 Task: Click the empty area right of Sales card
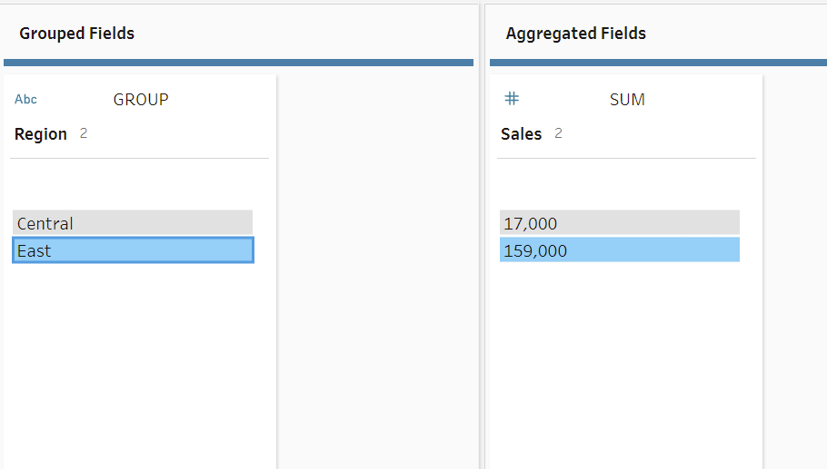[x=795, y=272]
